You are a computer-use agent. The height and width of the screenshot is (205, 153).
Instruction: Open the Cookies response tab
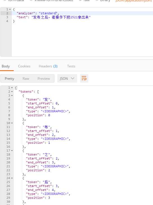coord(24,66)
